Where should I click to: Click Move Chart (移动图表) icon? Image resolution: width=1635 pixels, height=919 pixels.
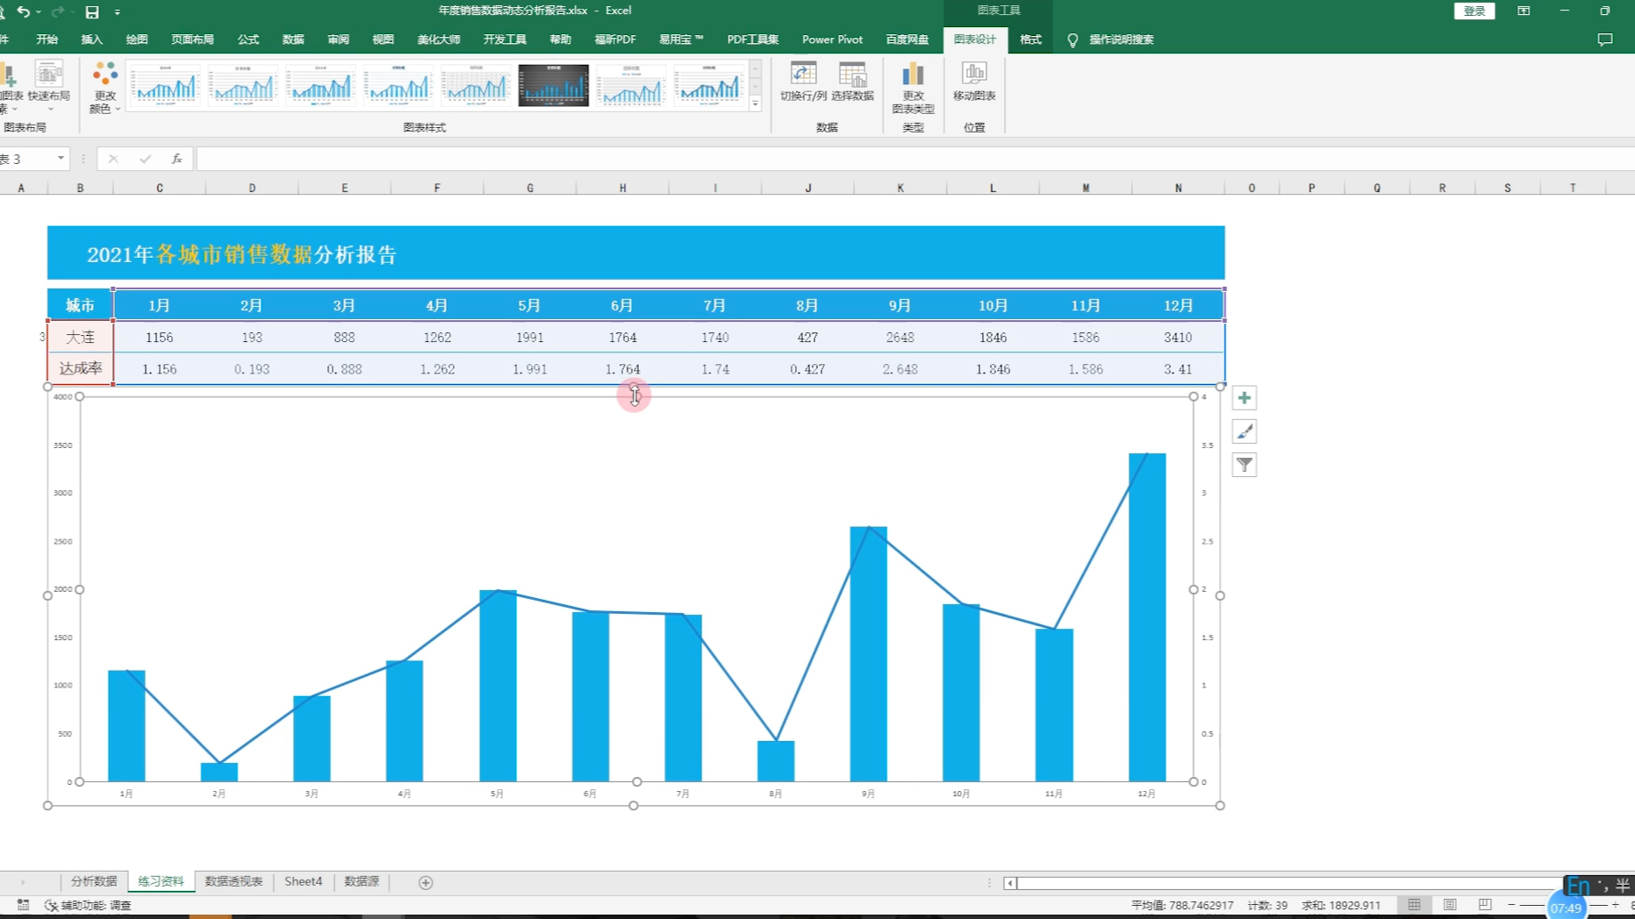[974, 82]
